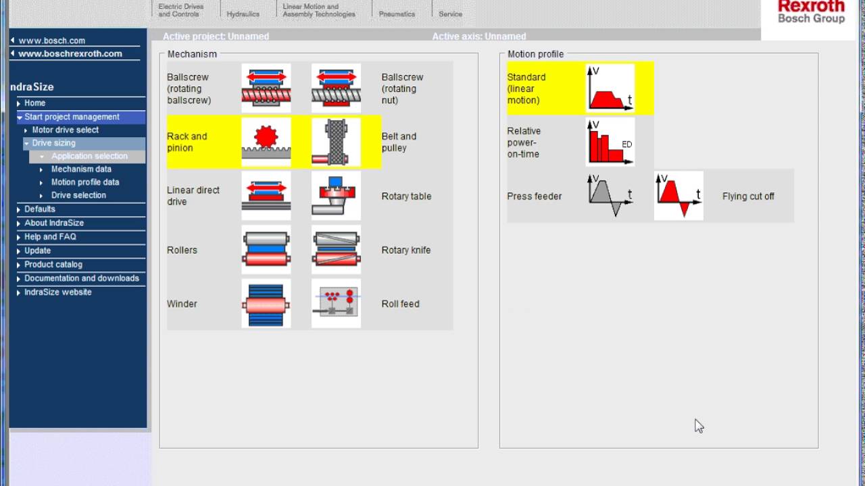Pick the rotary table icon
The height and width of the screenshot is (486, 865).
click(x=336, y=196)
